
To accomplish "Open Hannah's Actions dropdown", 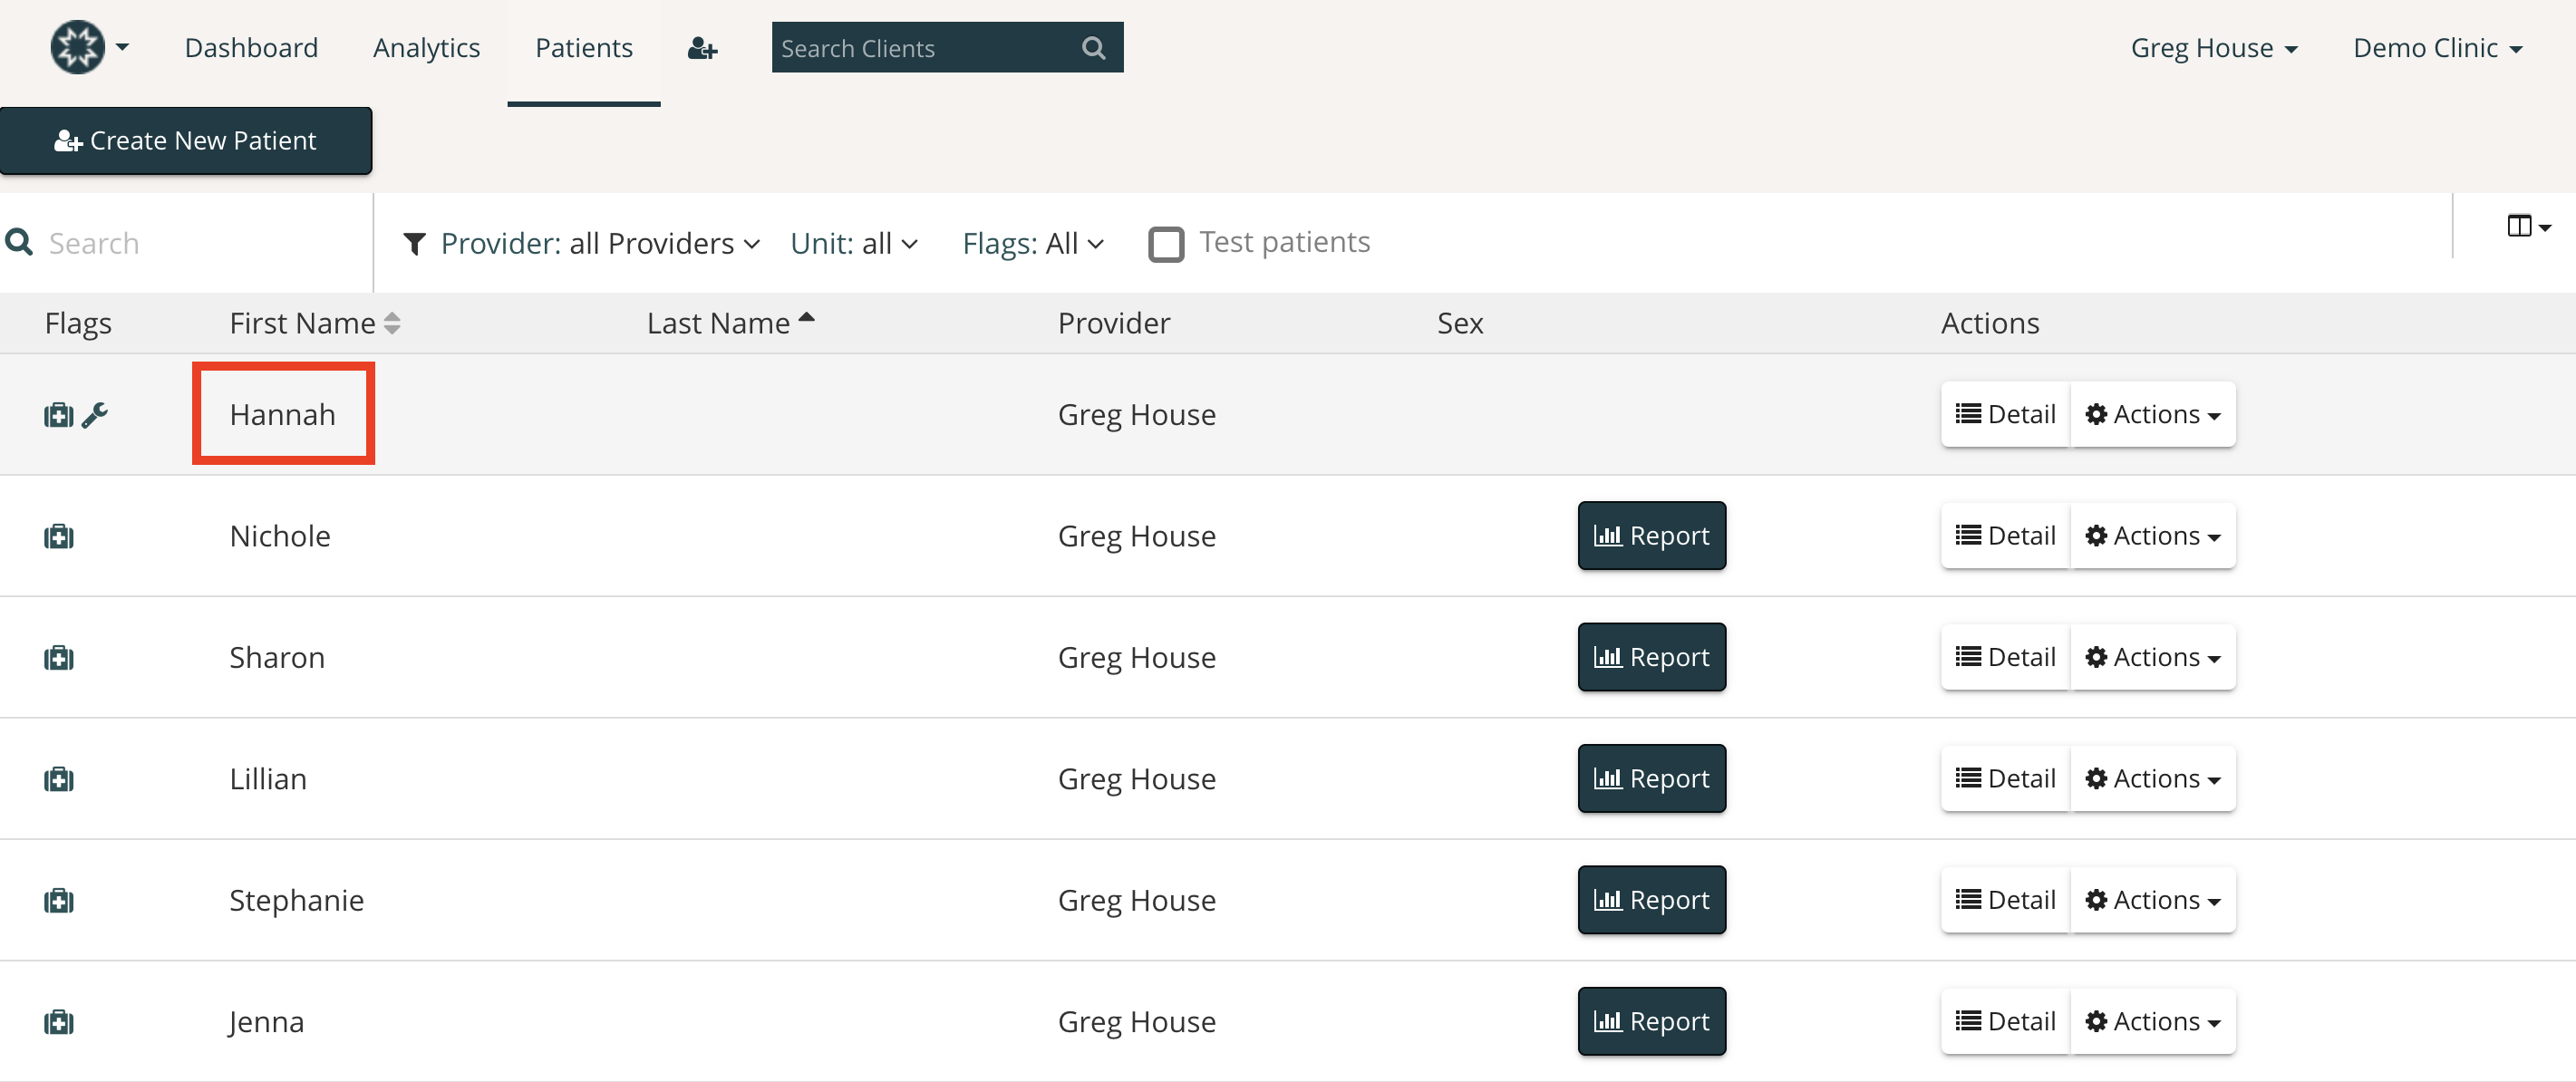I will 2152,414.
